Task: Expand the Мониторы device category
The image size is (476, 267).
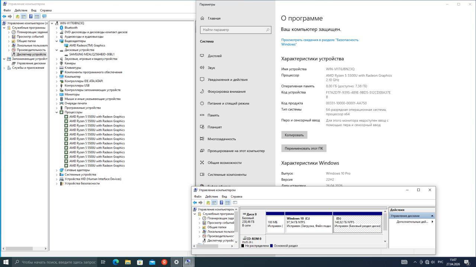Action: [57, 95]
